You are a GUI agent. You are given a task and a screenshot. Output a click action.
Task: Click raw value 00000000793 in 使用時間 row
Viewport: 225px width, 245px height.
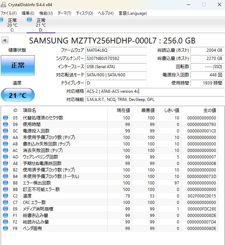(201, 124)
